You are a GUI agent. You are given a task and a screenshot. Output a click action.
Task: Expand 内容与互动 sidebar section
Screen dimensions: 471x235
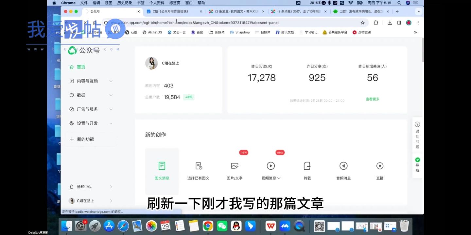[91, 81]
